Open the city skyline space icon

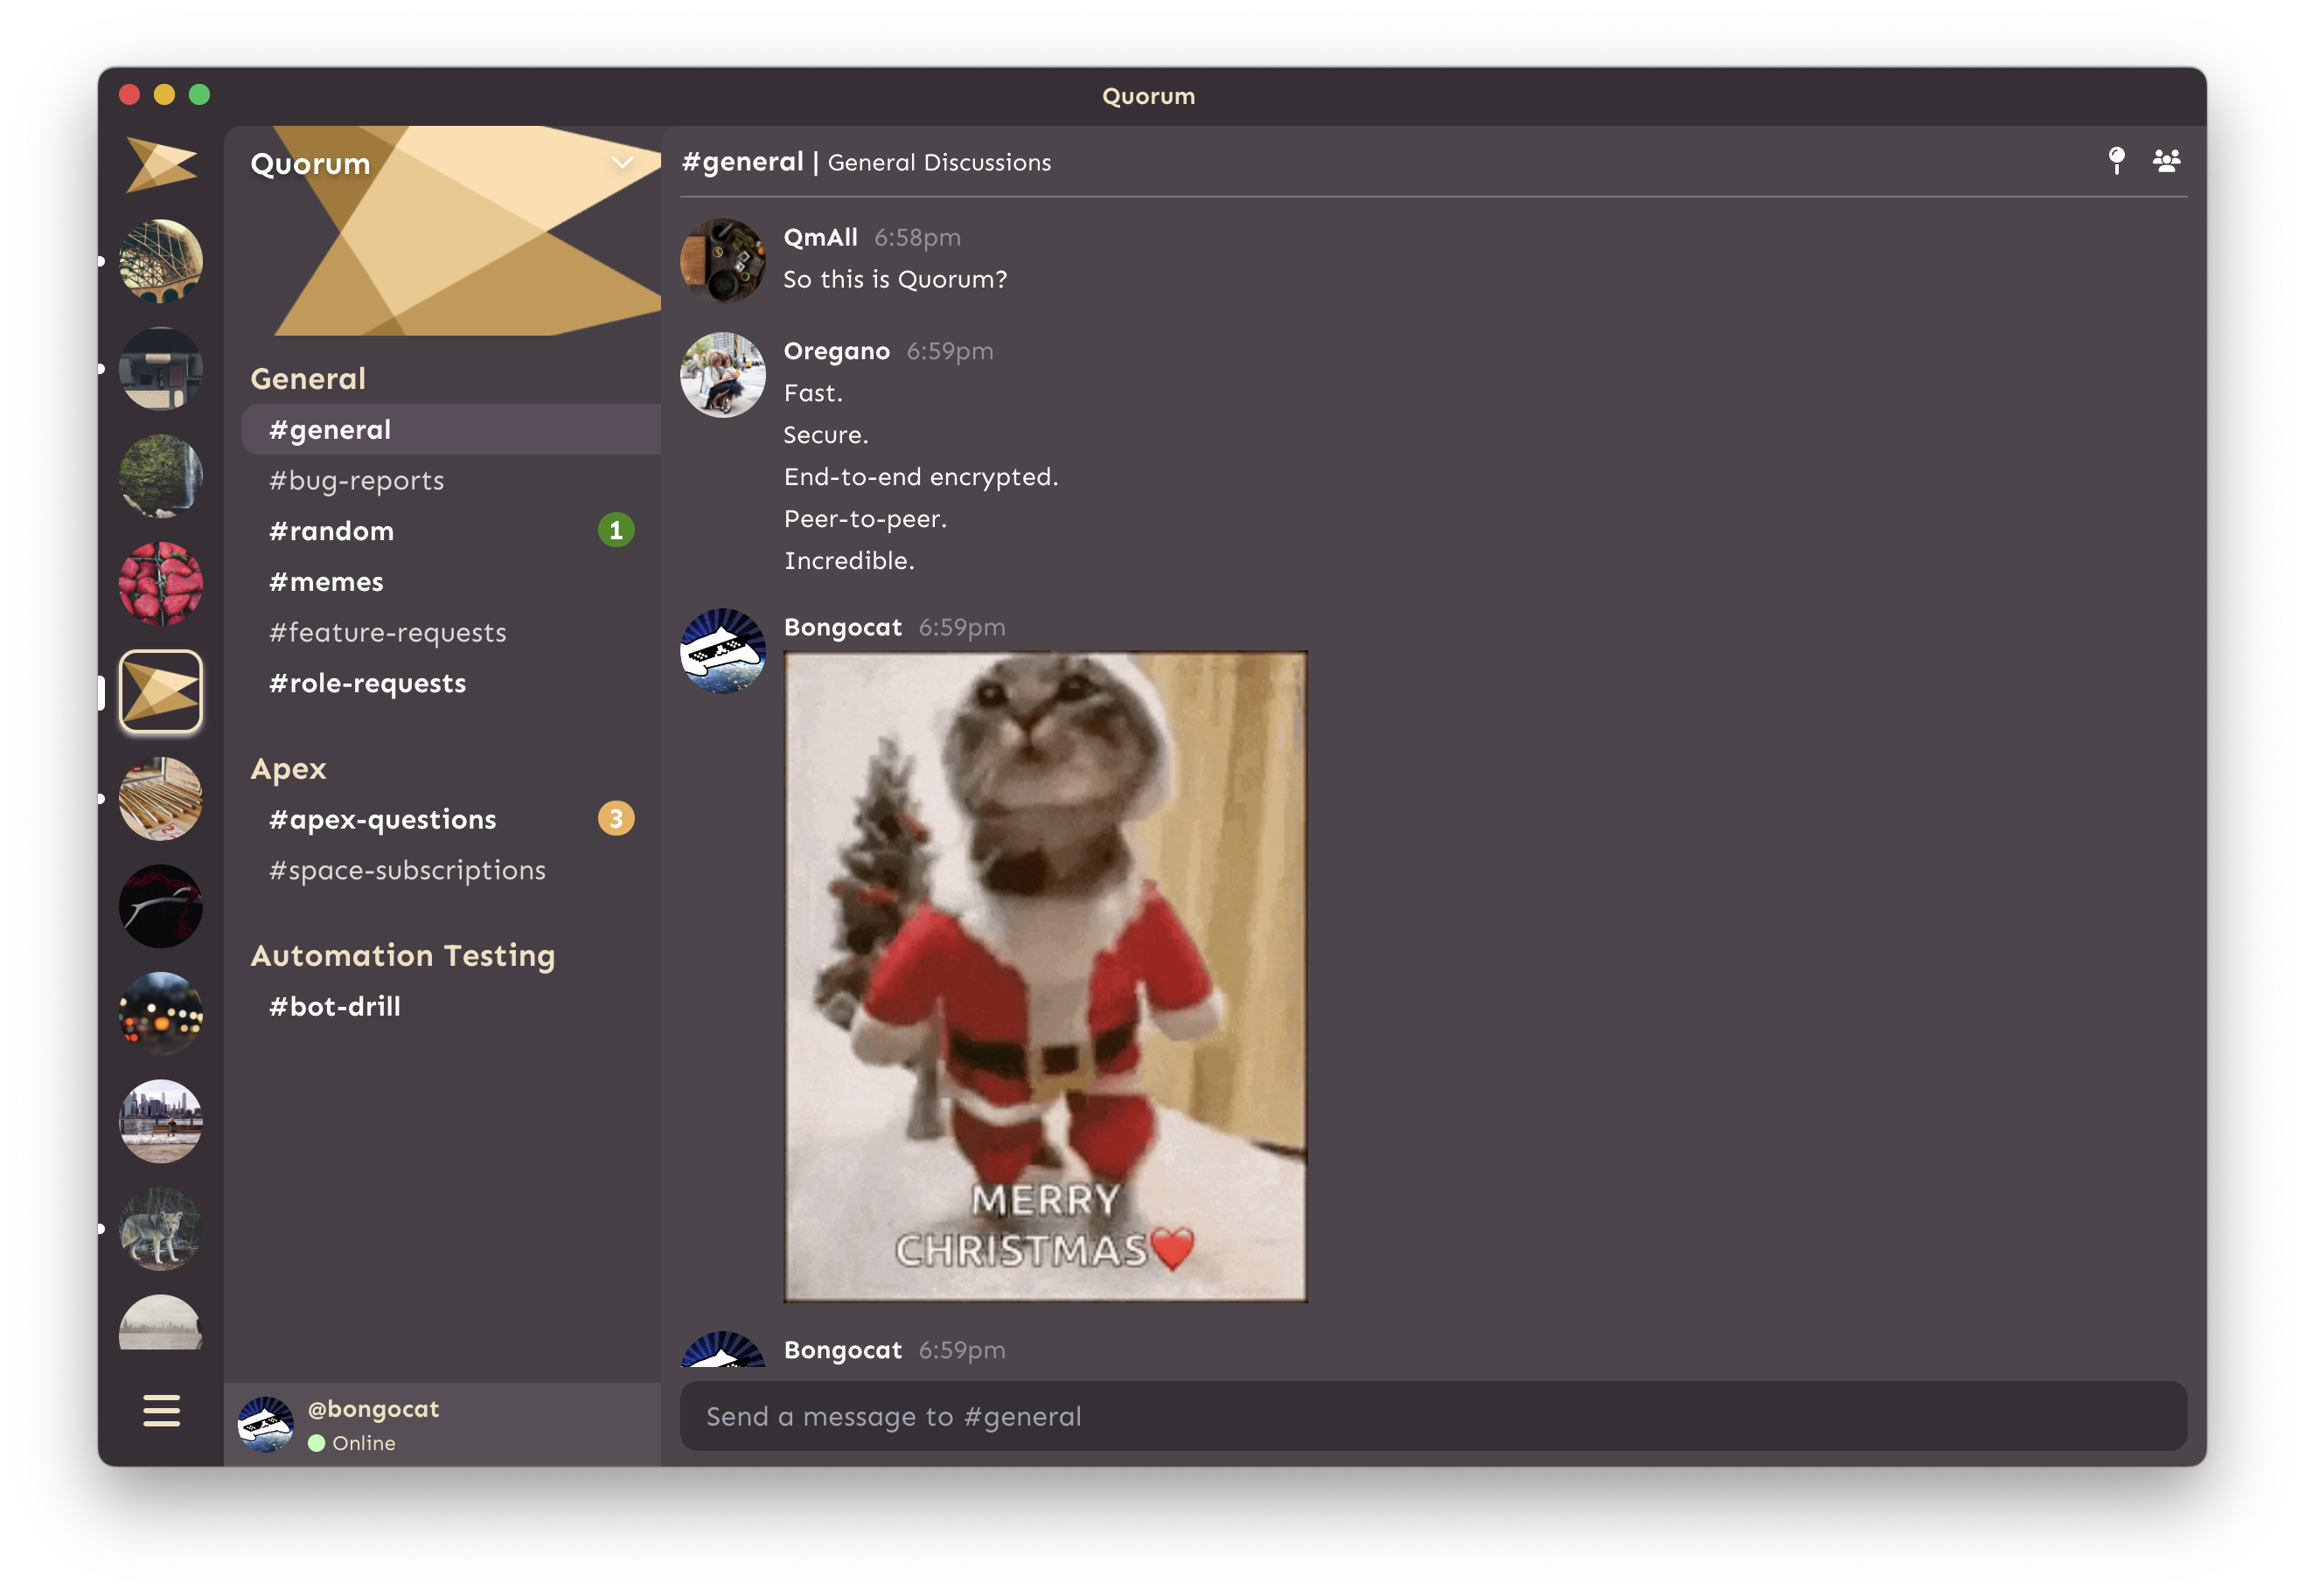161,1121
